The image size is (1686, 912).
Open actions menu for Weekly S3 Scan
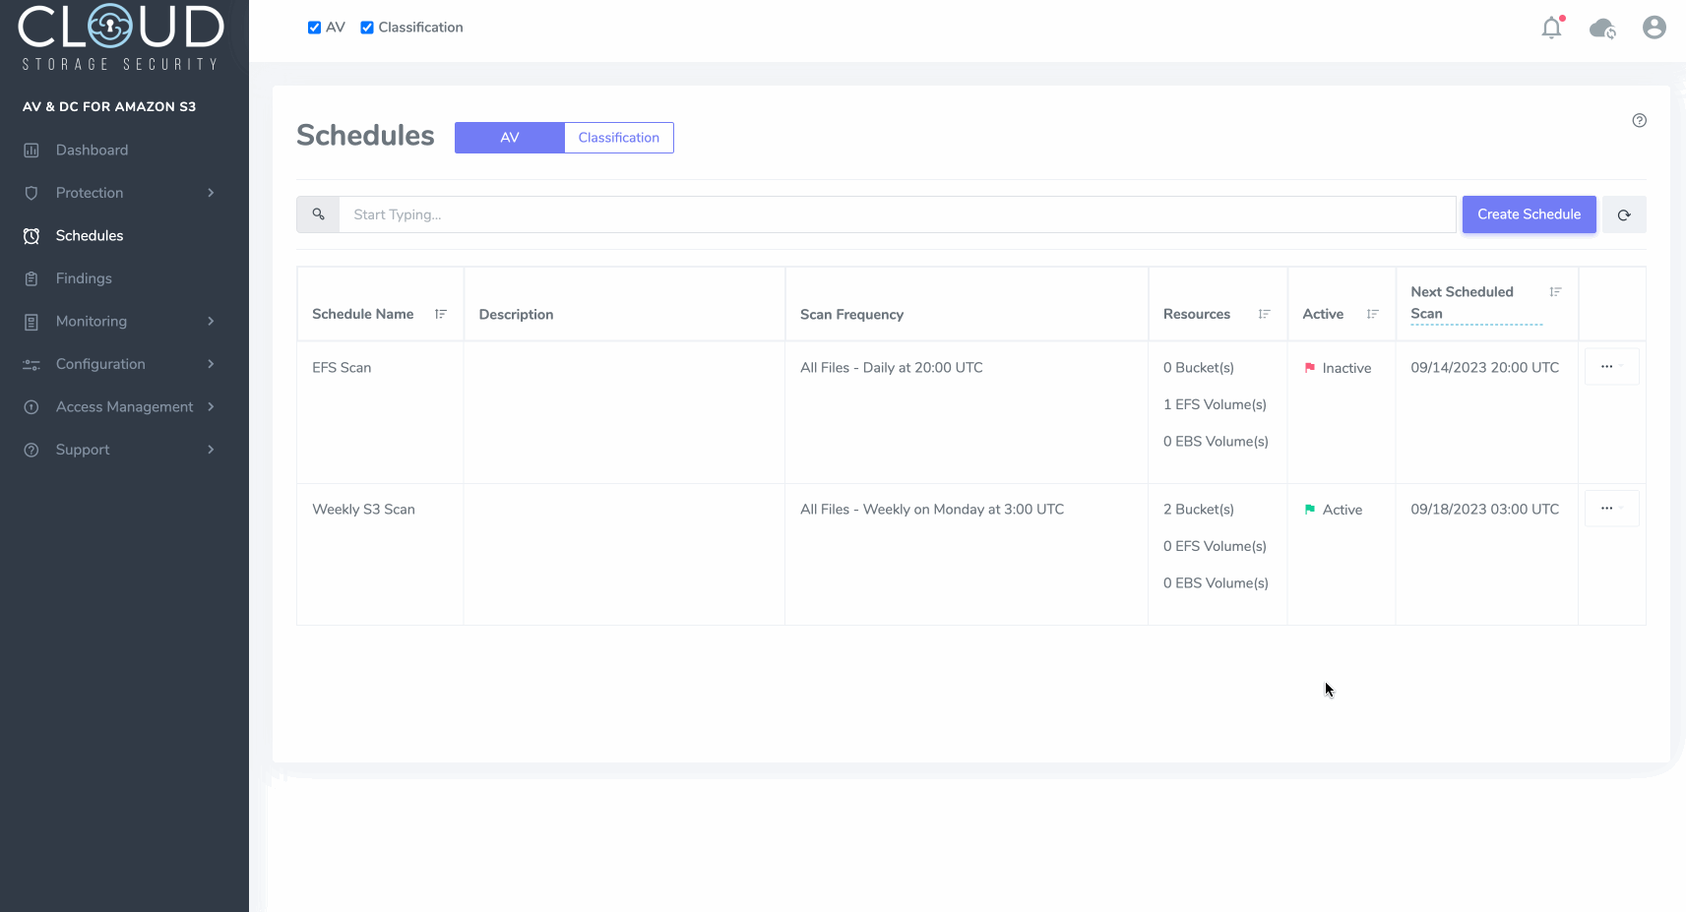click(x=1611, y=509)
